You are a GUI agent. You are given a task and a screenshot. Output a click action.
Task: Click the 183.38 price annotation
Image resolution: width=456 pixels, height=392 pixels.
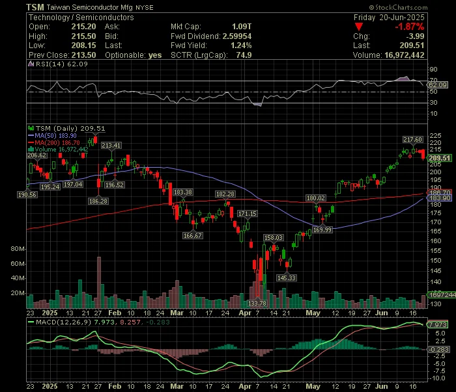click(182, 192)
